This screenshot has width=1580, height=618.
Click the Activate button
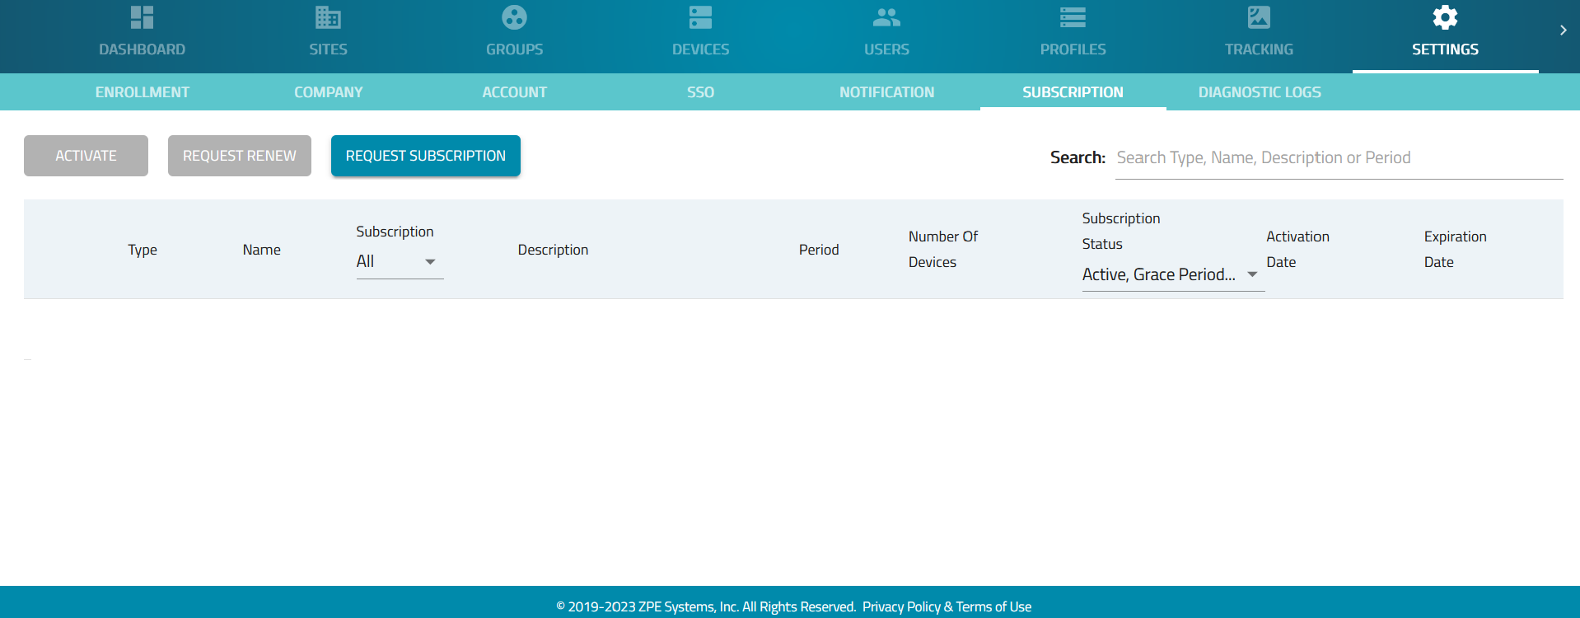[86, 156]
